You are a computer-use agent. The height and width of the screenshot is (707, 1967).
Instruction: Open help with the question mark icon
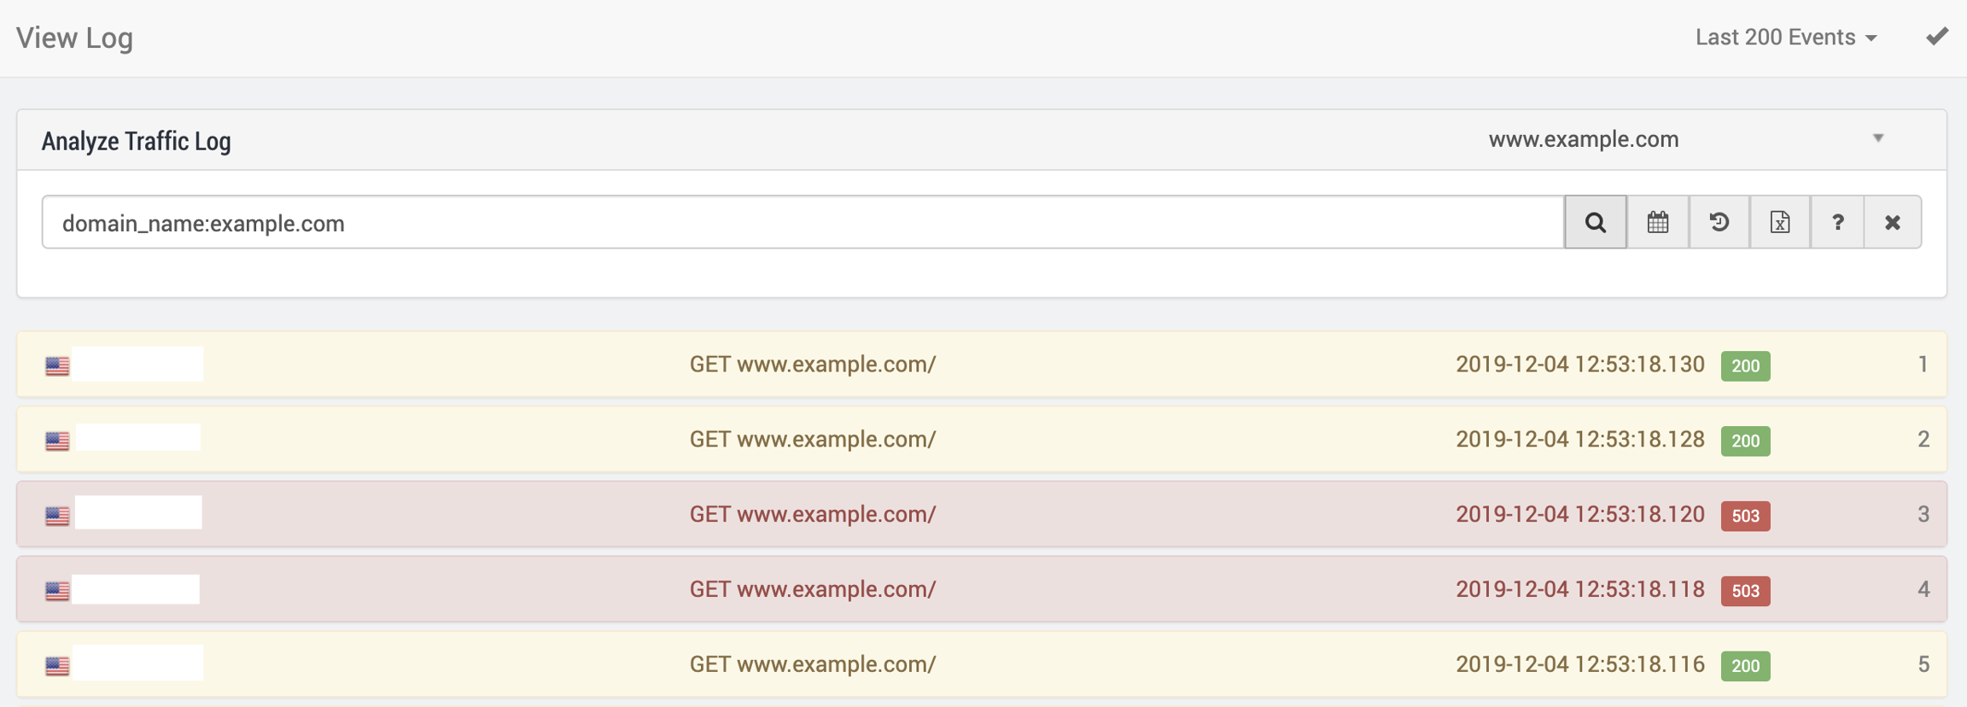[x=1837, y=223]
